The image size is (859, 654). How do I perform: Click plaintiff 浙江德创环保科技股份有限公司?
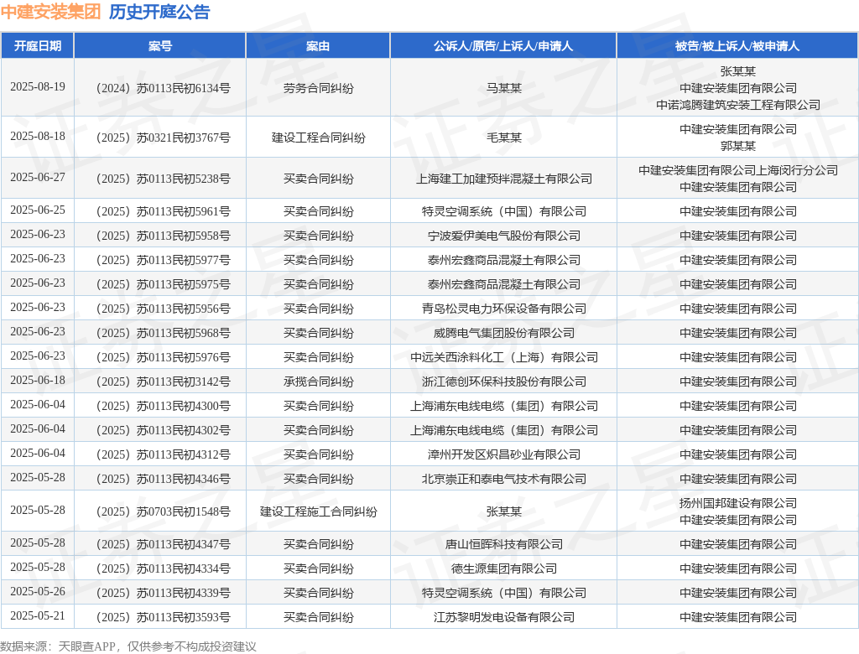504,381
